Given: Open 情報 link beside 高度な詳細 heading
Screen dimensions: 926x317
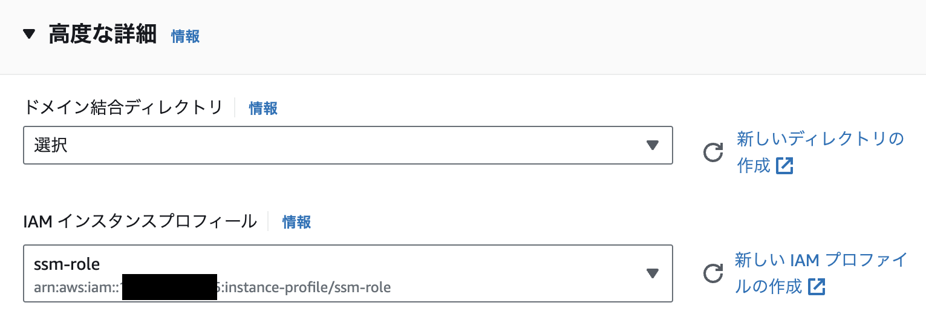Looking at the screenshot, I should 185,36.
